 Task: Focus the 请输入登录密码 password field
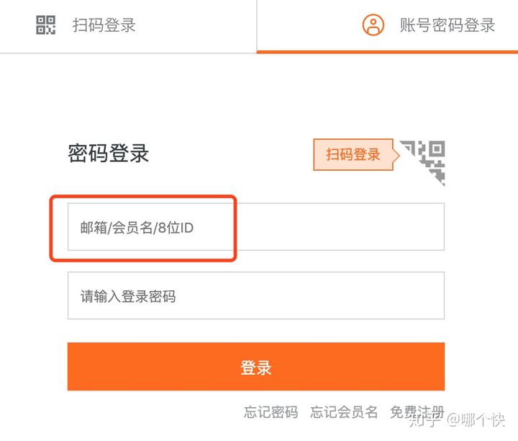point(256,295)
